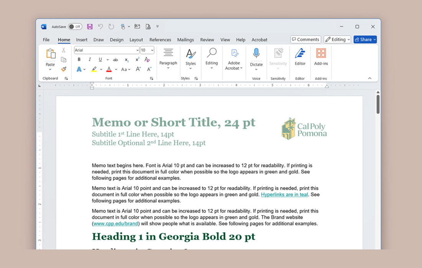Toggle the AutoSave switch

click(75, 26)
